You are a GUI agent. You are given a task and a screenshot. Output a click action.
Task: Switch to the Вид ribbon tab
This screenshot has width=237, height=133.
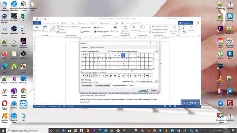click(117, 23)
